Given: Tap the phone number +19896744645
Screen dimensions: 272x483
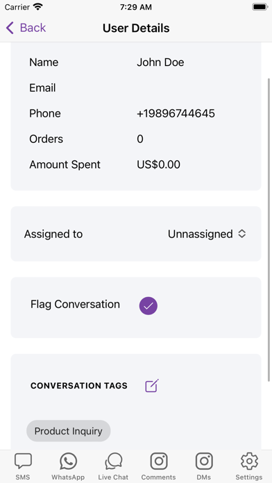Looking at the screenshot, I should point(176,113).
